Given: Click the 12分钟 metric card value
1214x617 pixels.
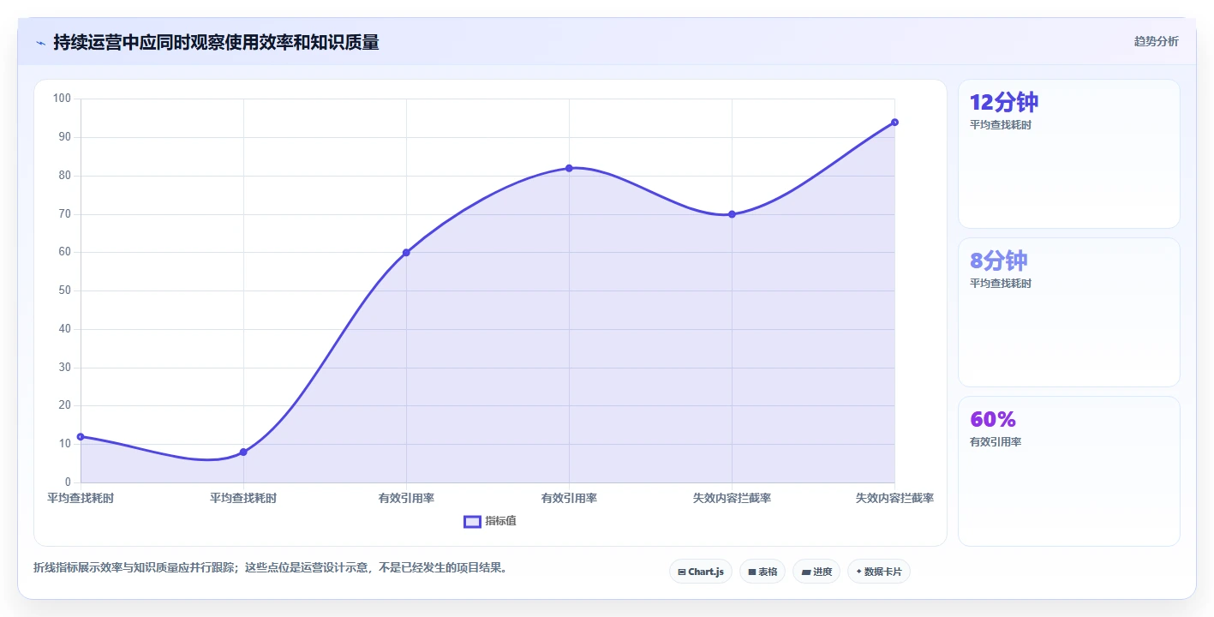Looking at the screenshot, I should [x=1004, y=102].
